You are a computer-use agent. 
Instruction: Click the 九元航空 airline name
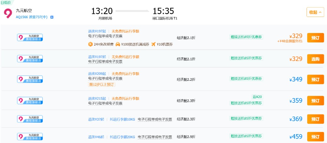click(x=24, y=11)
